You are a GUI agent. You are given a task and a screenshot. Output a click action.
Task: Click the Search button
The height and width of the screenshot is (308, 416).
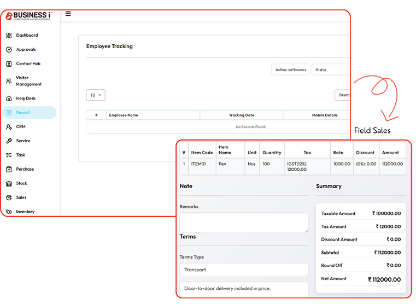tap(343, 95)
